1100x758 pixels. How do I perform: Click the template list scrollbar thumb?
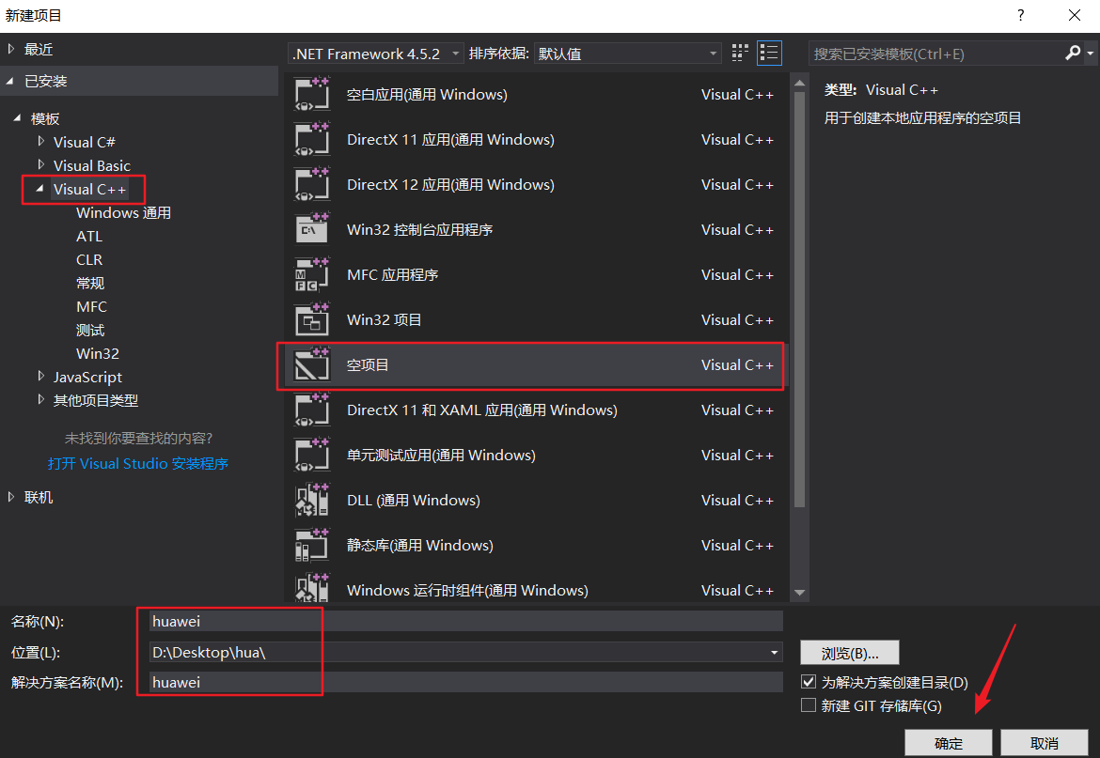(x=799, y=299)
